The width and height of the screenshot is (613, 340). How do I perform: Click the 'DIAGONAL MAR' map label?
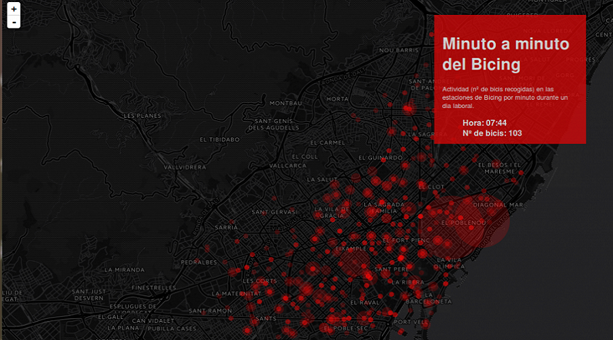[498, 205]
